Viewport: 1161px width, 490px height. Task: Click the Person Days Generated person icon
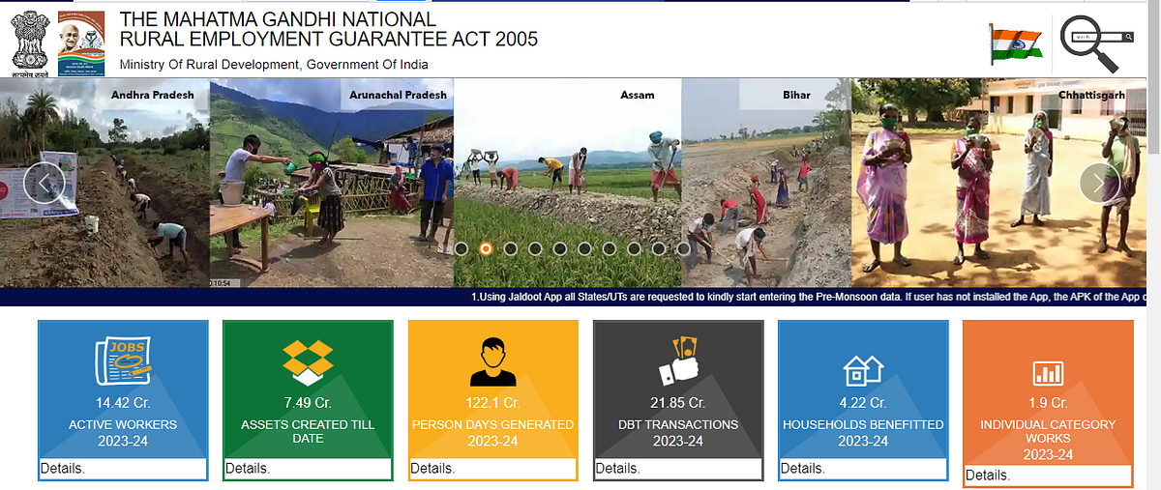tap(493, 362)
